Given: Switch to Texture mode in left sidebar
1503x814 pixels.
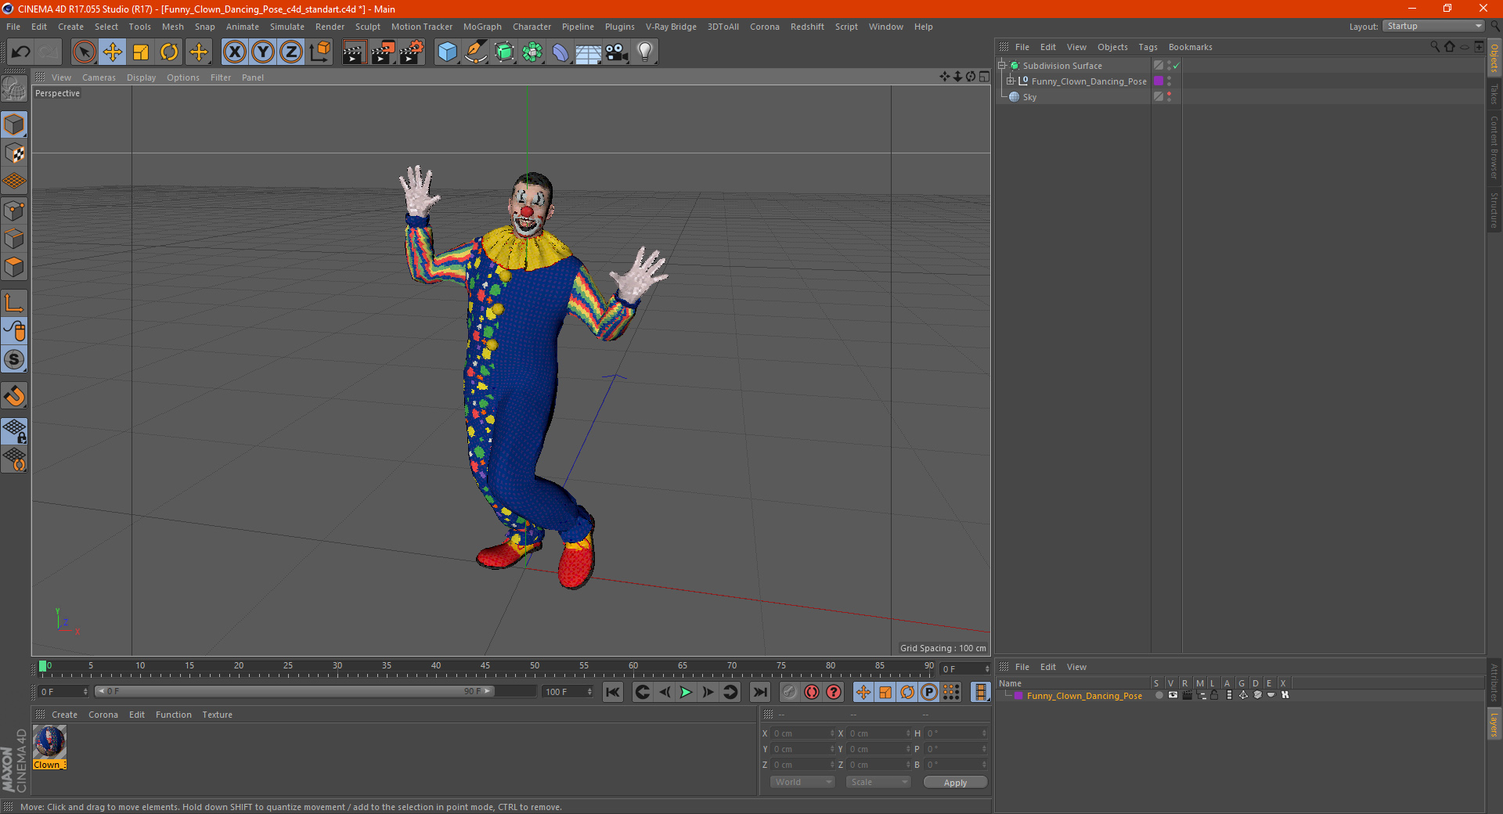Looking at the screenshot, I should (14, 153).
